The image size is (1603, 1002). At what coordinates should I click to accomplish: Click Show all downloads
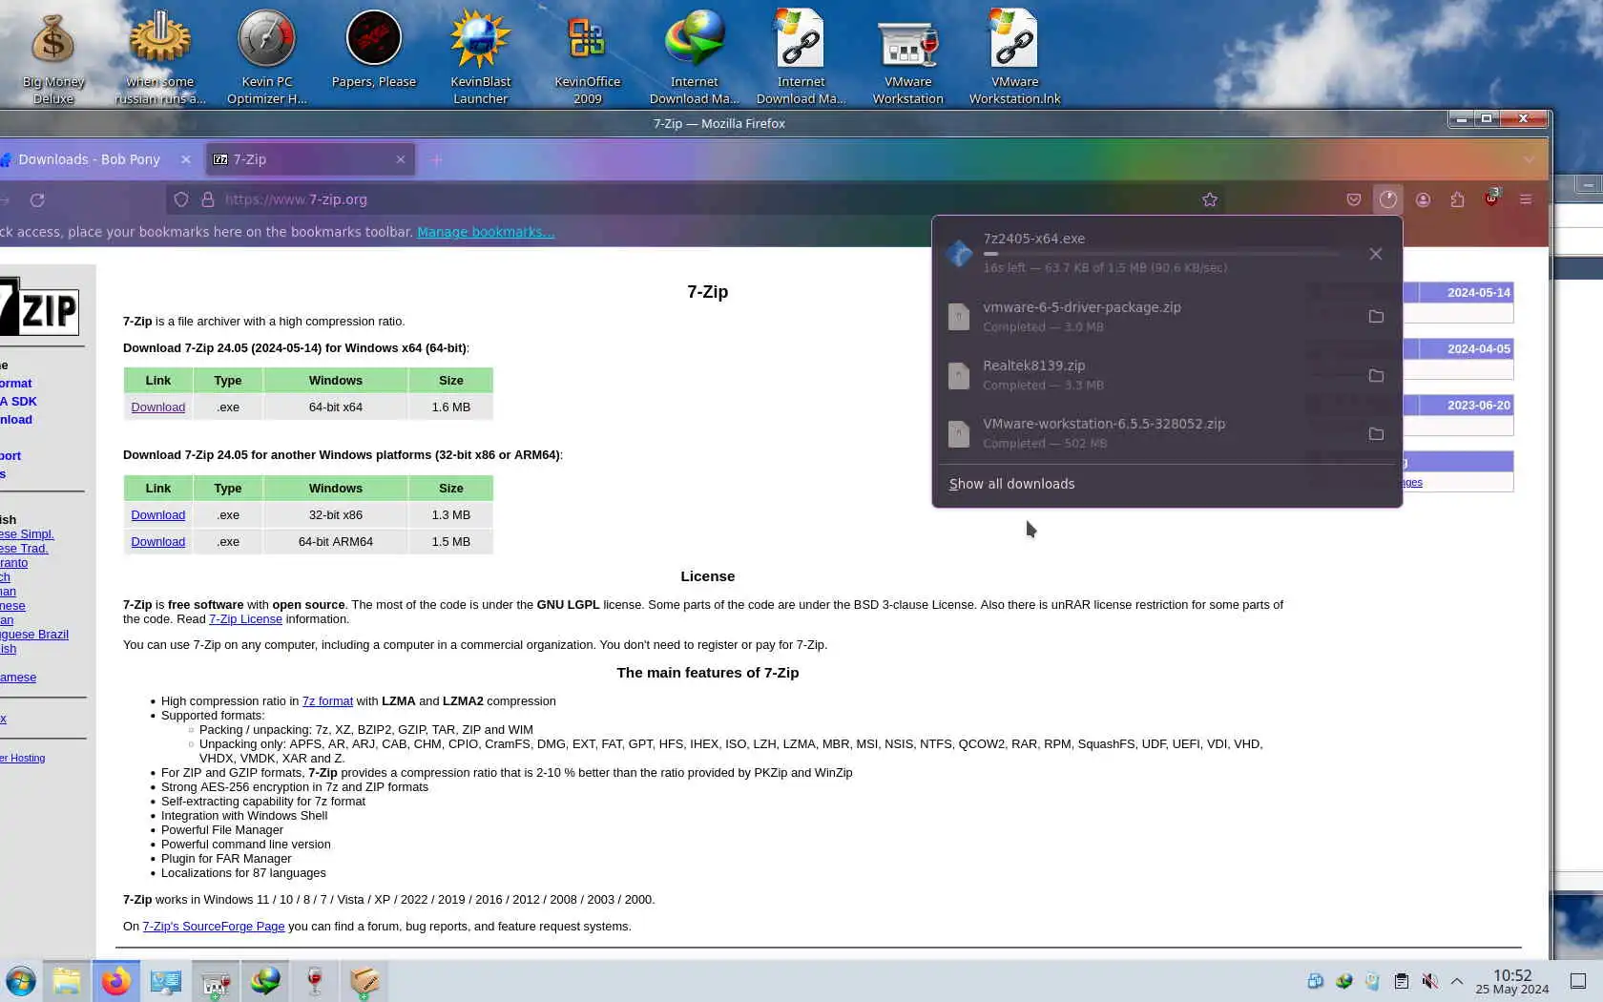(x=1011, y=484)
